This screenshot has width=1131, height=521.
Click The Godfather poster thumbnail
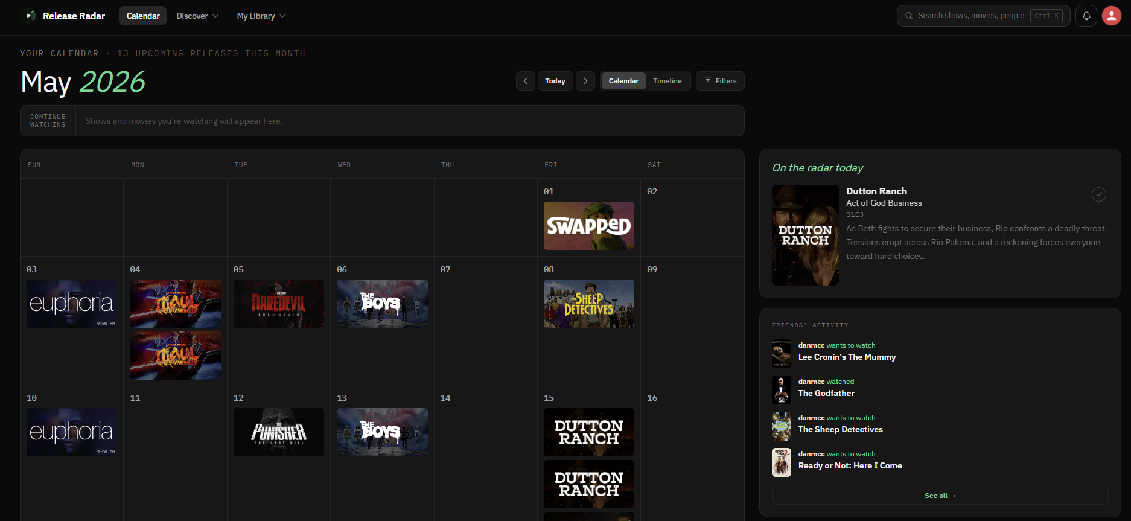pos(782,390)
